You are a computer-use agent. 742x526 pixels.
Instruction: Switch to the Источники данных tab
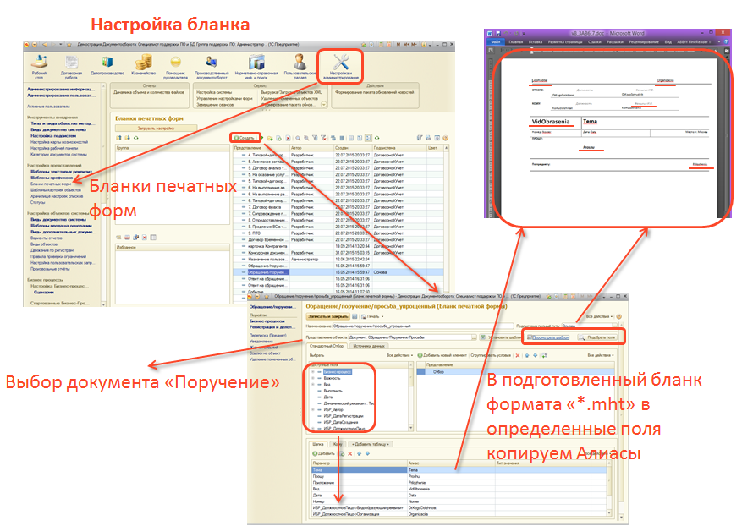point(367,347)
